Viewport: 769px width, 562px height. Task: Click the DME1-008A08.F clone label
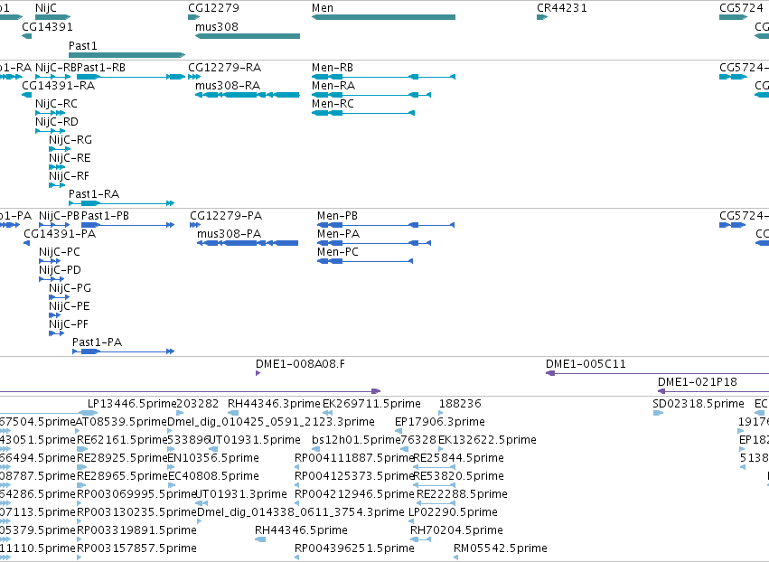300,364
